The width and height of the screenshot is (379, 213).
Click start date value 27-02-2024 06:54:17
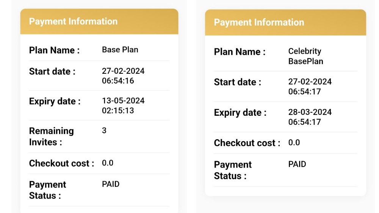310,86
